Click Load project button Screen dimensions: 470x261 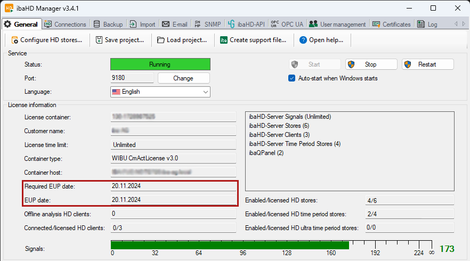(182, 40)
